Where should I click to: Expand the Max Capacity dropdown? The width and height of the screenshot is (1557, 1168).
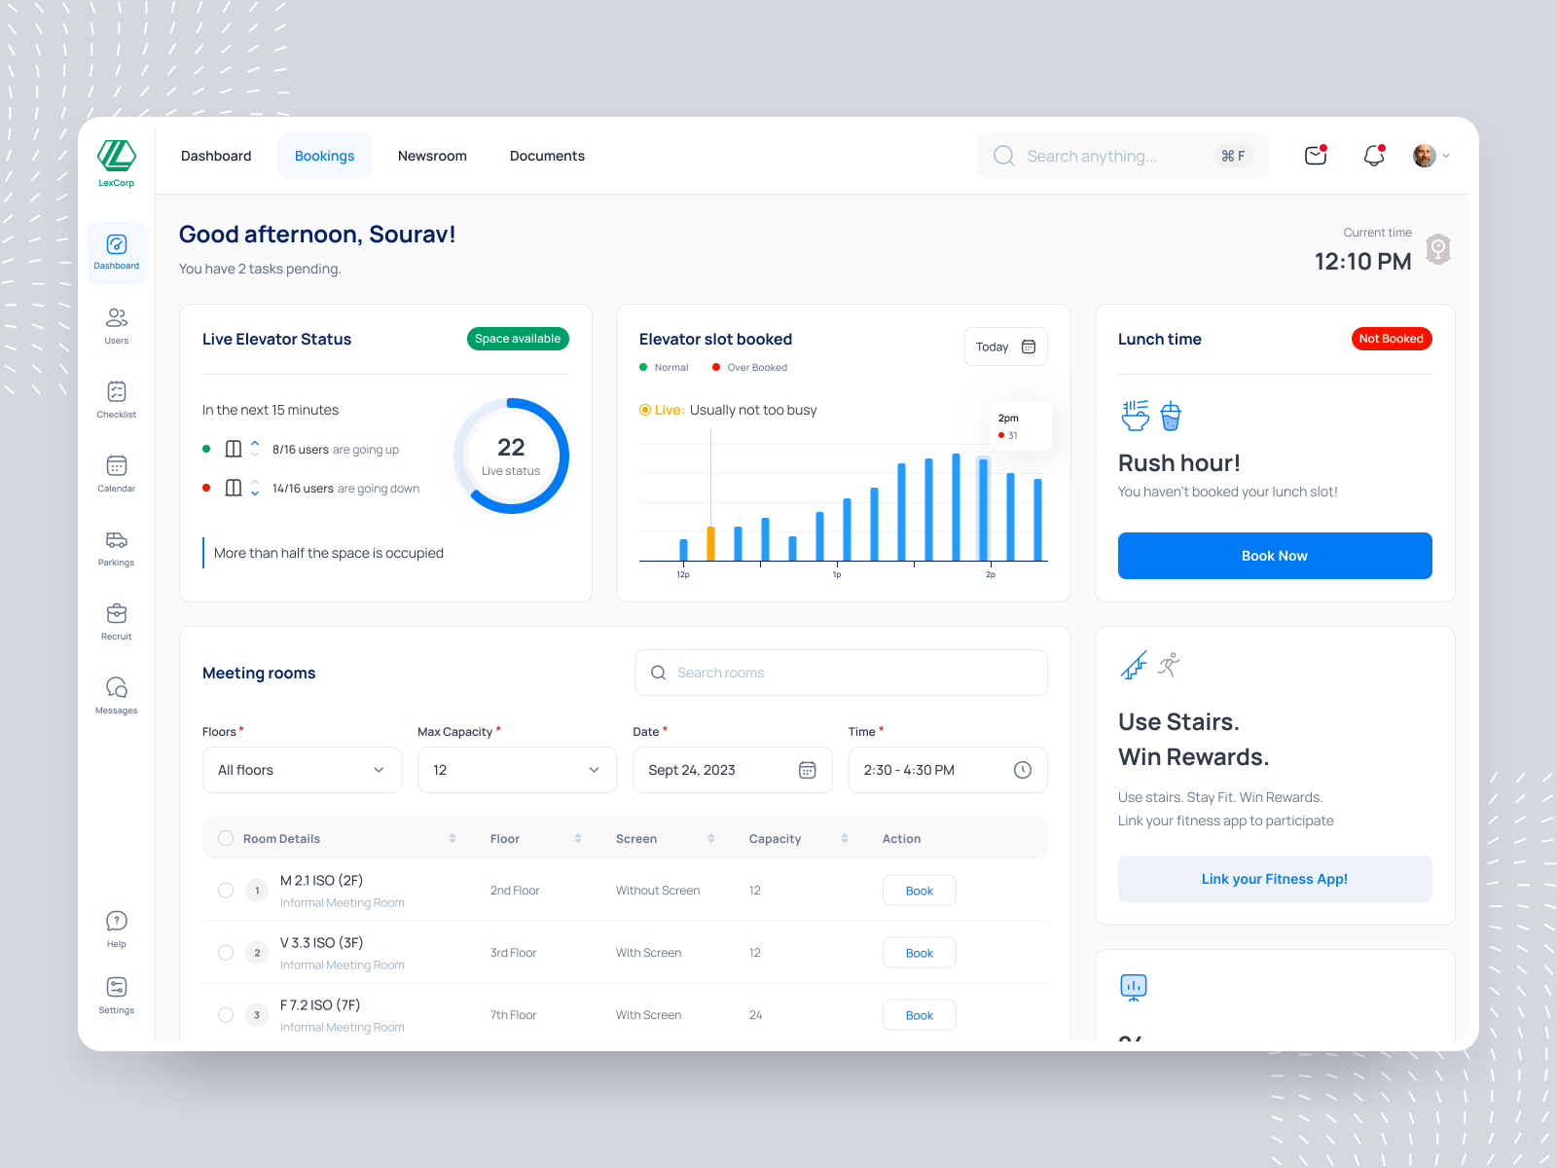516,769
